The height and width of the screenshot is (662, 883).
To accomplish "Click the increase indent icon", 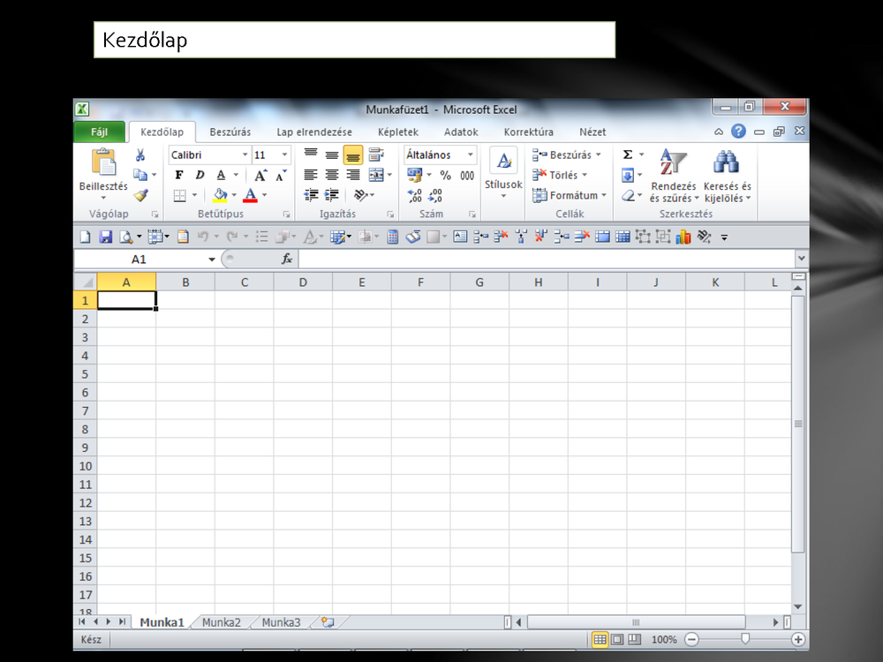I will 332,195.
